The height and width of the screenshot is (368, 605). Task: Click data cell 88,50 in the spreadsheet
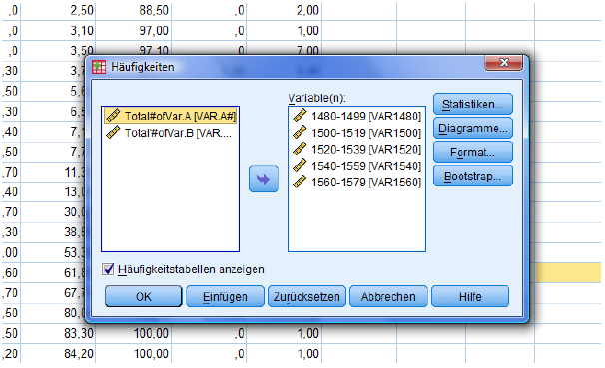click(x=133, y=10)
